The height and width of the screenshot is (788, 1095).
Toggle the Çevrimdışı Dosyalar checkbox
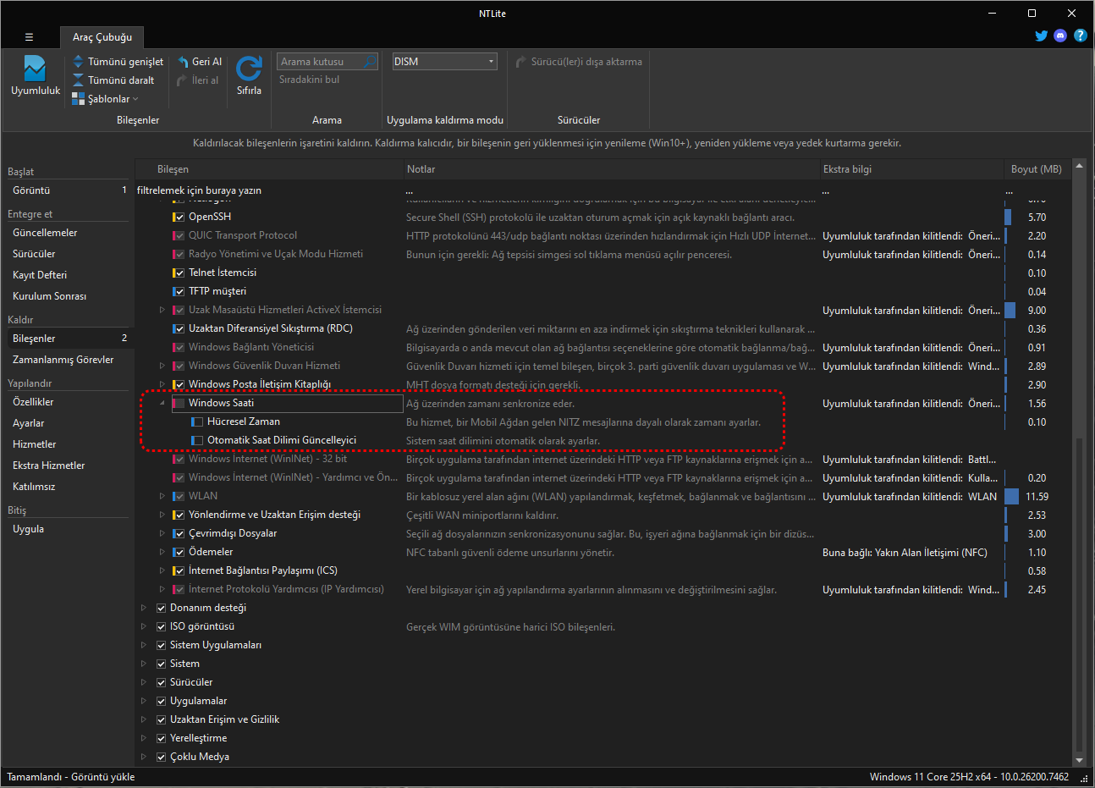coord(179,534)
